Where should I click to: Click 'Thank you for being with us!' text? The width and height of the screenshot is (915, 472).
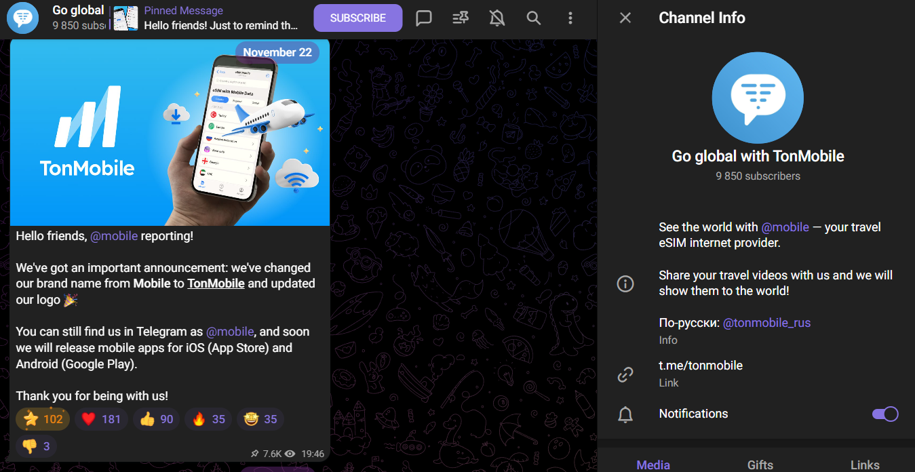(x=92, y=396)
